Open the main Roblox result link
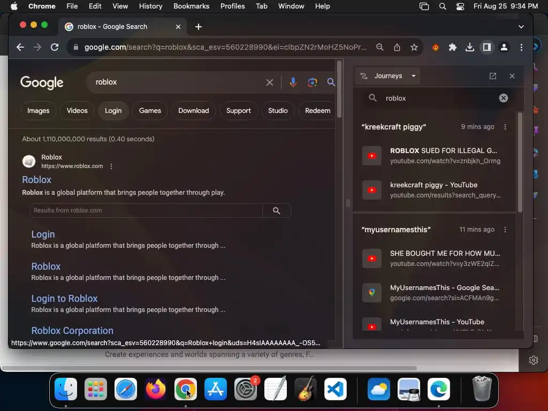548x411 pixels. click(37, 180)
